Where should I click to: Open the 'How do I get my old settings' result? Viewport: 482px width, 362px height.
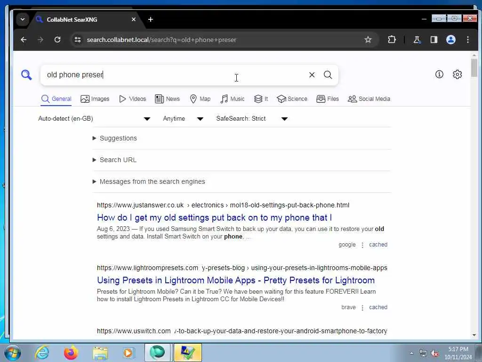tap(214, 218)
